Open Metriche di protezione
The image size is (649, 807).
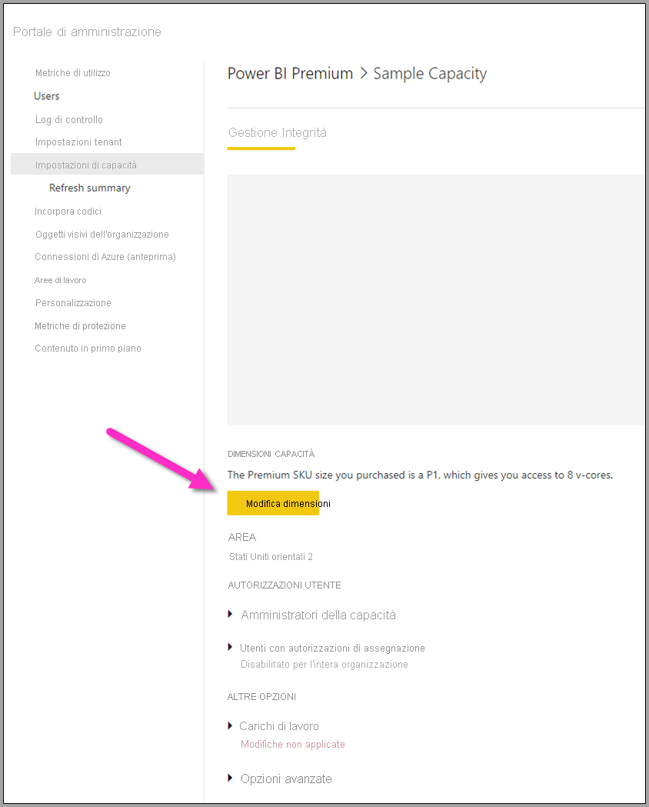[80, 326]
